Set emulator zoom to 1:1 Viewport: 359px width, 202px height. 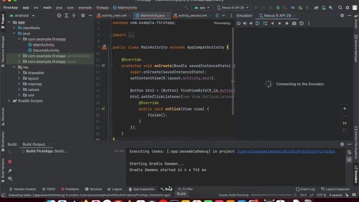click(344, 123)
